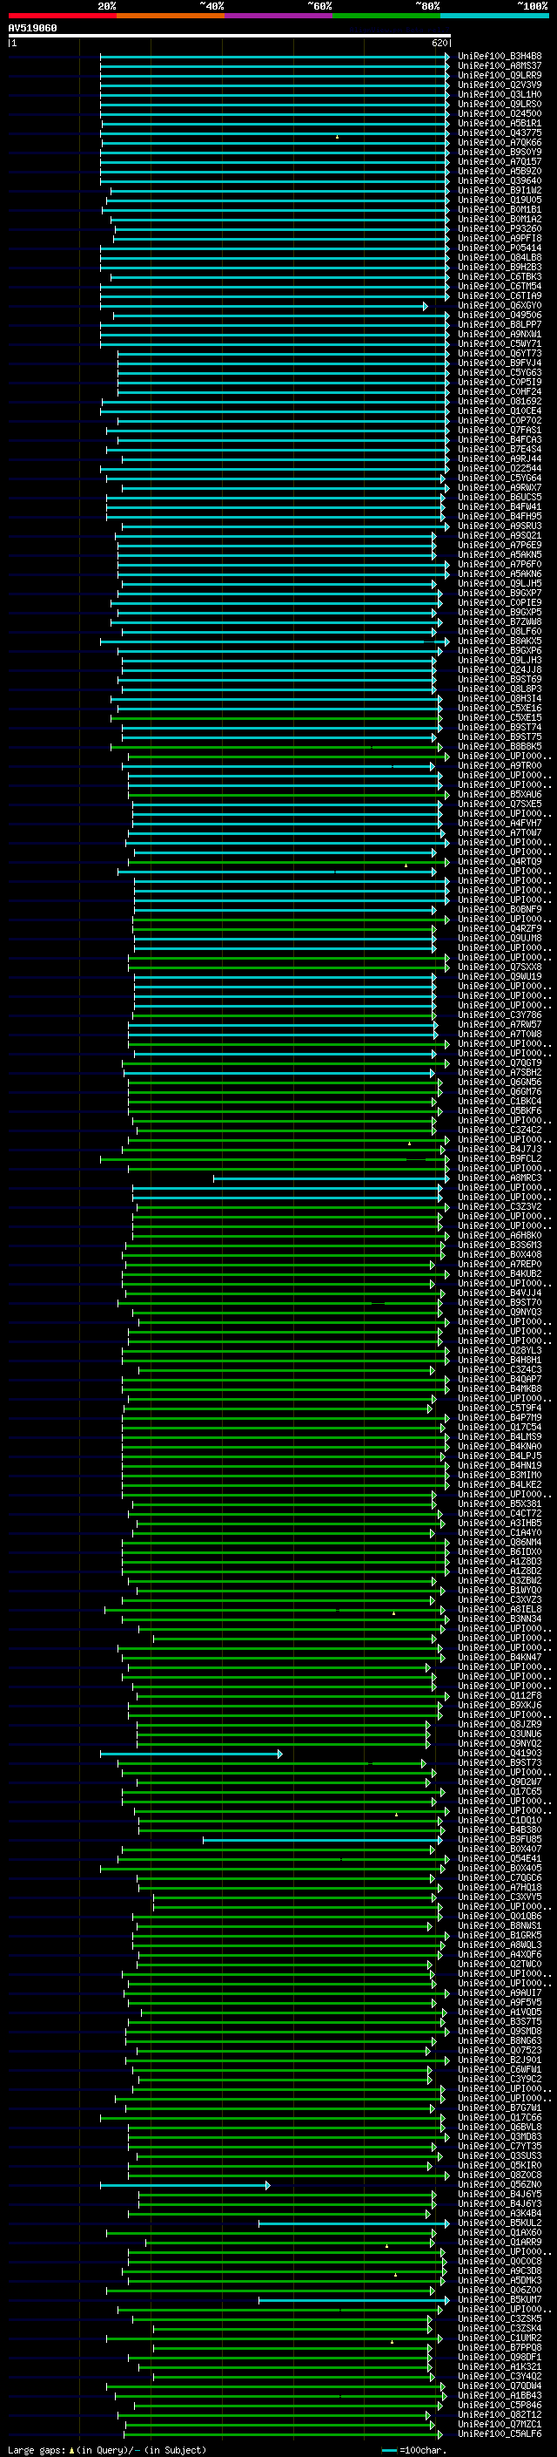Click the short cyan alignment bar for UniRef100_A8MRC3
Screen dimensions: 557x2457
pyautogui.click(x=332, y=1179)
